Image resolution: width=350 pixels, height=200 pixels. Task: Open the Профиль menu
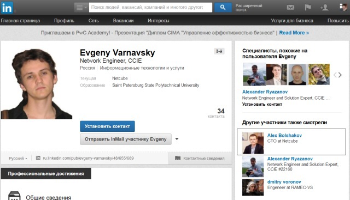point(64,21)
